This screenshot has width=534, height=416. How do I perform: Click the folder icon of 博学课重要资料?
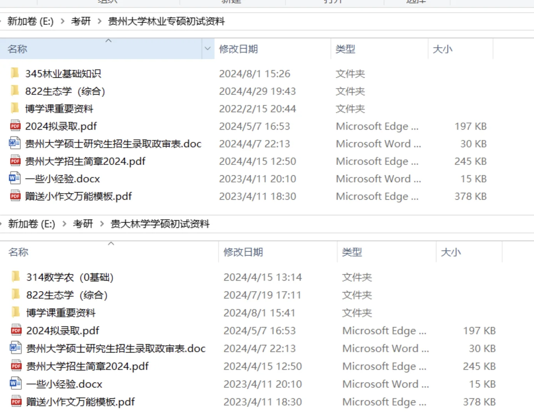coord(15,108)
